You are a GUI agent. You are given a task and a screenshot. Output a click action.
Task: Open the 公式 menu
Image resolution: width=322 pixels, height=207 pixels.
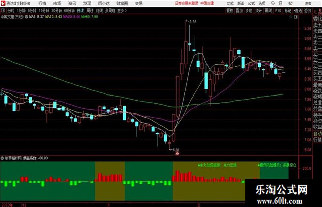(251, 3)
